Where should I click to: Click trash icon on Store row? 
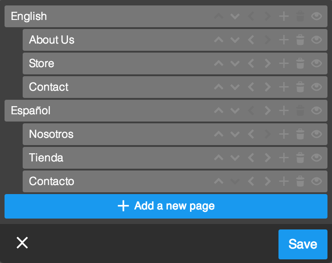tap(300, 63)
